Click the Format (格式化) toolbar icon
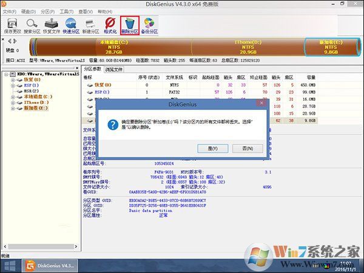 coord(110,24)
